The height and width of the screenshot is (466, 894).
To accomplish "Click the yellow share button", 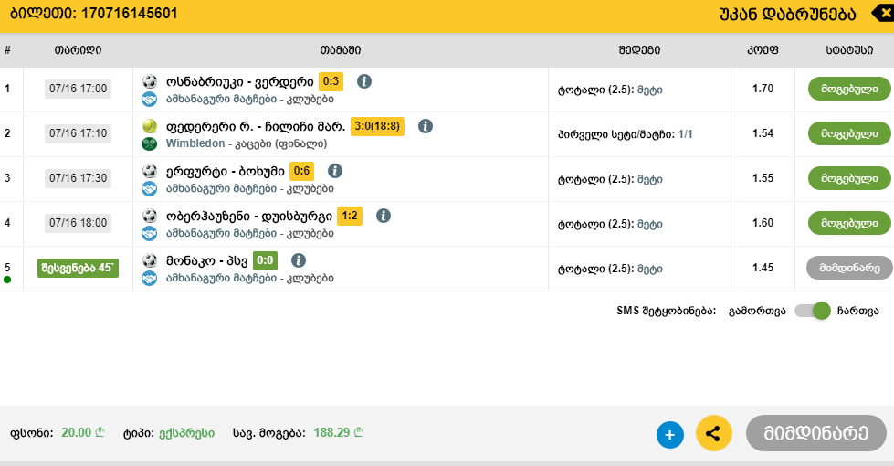I will coord(714,434).
